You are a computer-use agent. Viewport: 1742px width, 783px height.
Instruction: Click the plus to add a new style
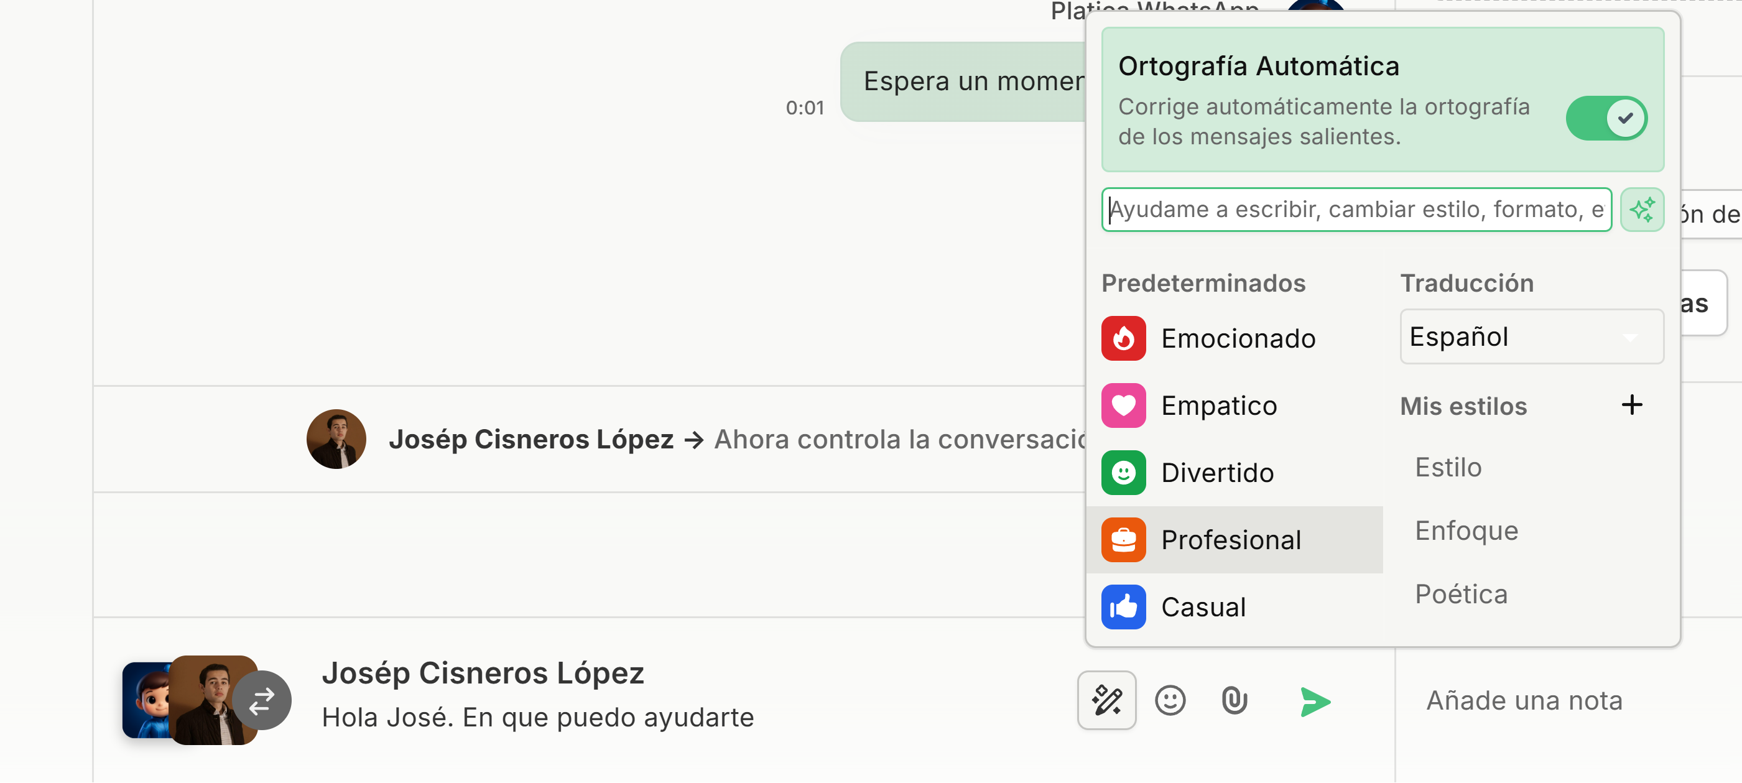[x=1633, y=404]
